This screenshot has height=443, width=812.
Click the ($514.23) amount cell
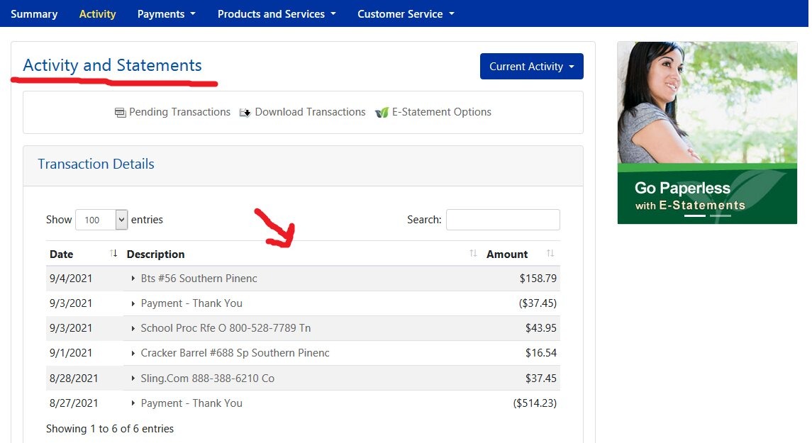[x=535, y=403]
